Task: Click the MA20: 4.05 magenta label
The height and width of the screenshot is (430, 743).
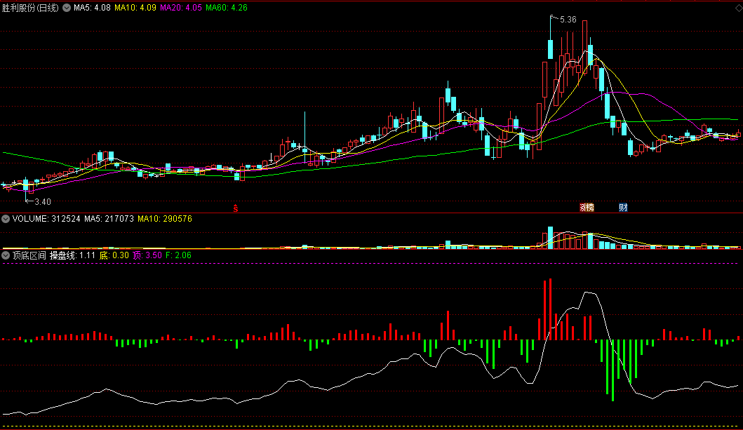Action: 181,8
